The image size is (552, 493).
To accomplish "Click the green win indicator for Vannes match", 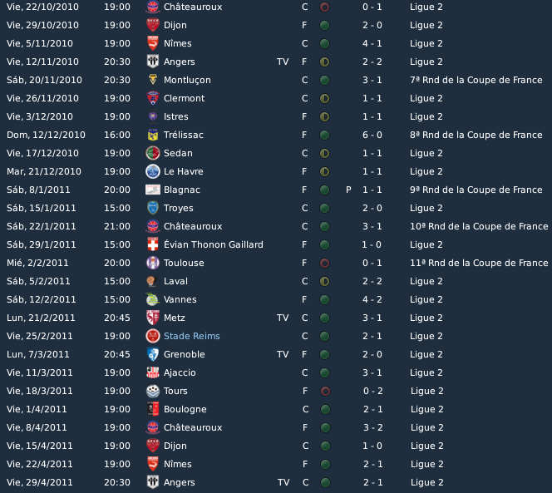I will coord(324,299).
